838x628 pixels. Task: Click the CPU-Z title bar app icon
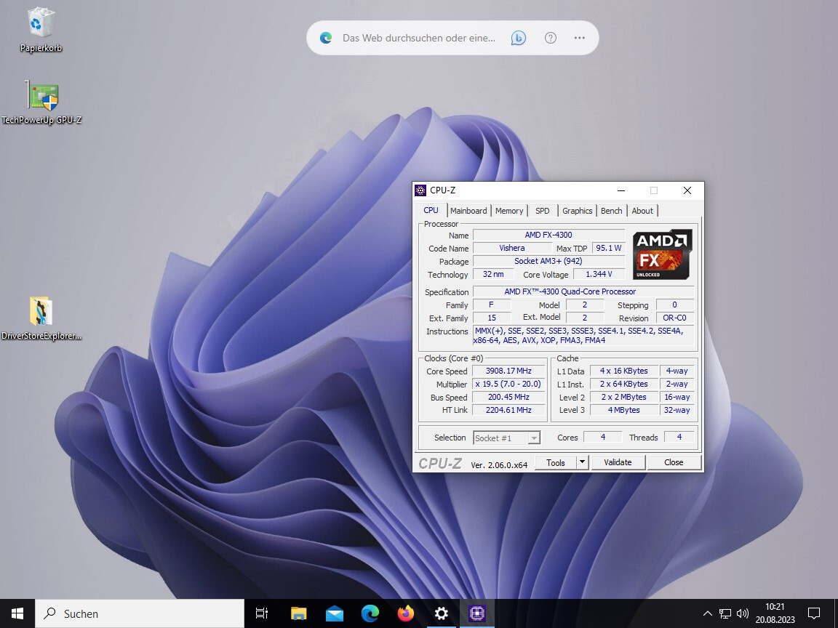point(420,190)
